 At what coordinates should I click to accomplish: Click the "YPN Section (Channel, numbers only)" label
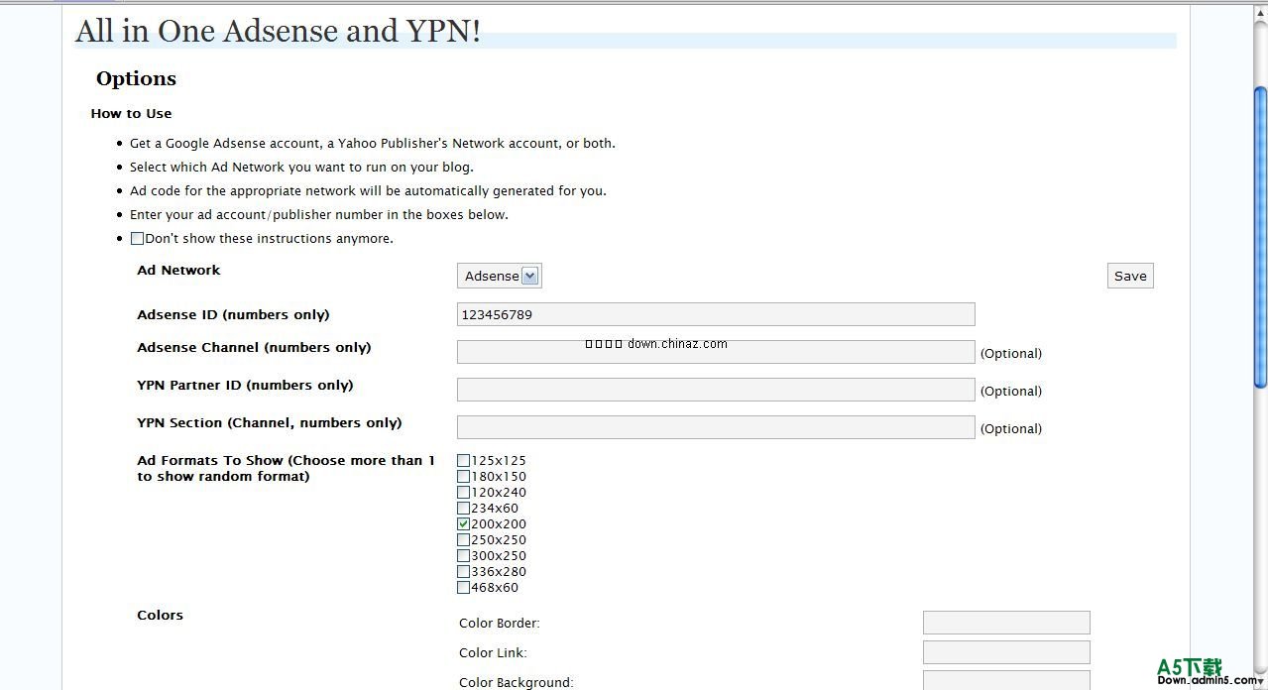click(270, 423)
